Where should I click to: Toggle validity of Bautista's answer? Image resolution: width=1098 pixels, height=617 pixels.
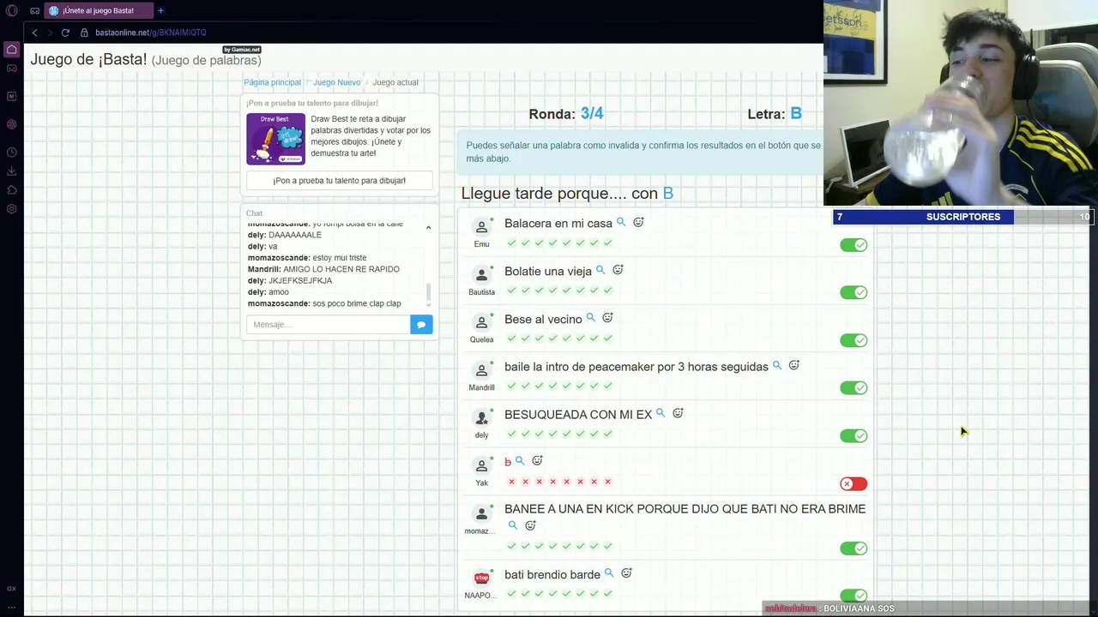click(854, 292)
